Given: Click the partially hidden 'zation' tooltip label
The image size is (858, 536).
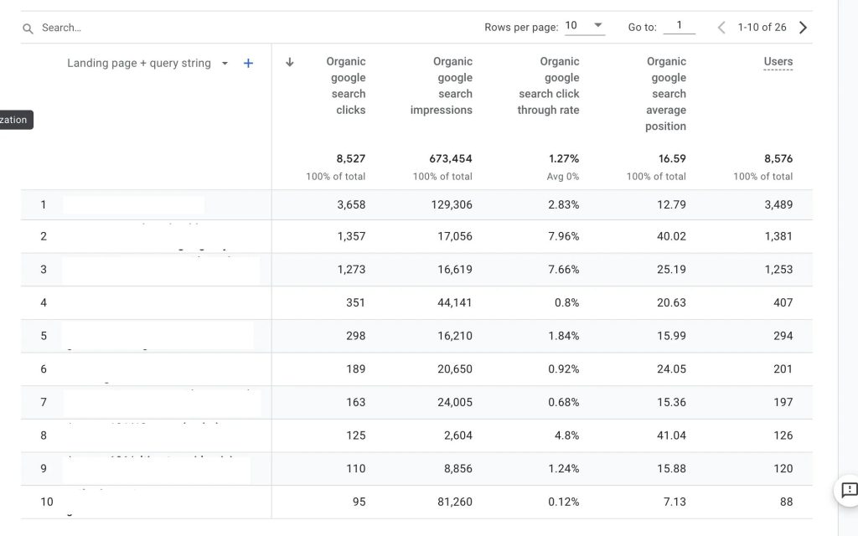Looking at the screenshot, I should pyautogui.click(x=15, y=120).
